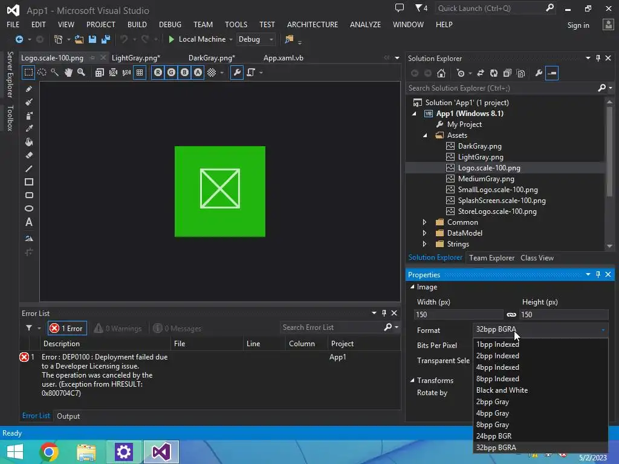Click the Save All toolbar icon
The height and width of the screenshot is (464, 619).
click(x=106, y=39)
